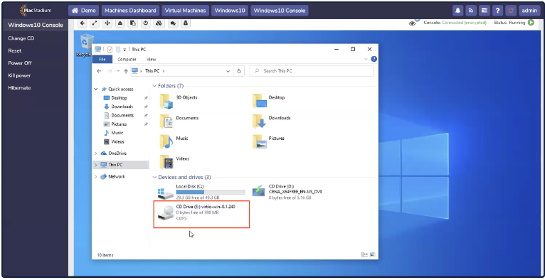Click the server list icon in top bar
Screen dimensions: 545x280
(484, 11)
